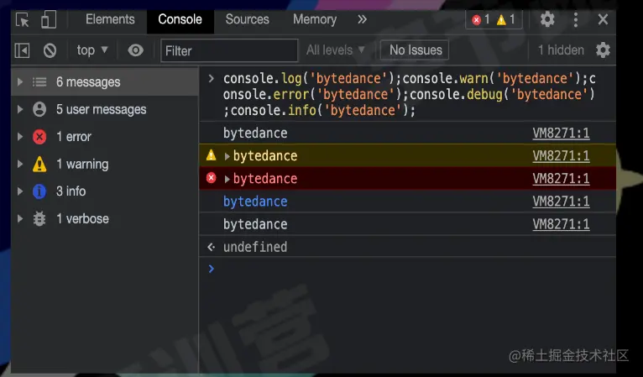Select the user messages person icon
The image size is (643, 377).
click(39, 109)
